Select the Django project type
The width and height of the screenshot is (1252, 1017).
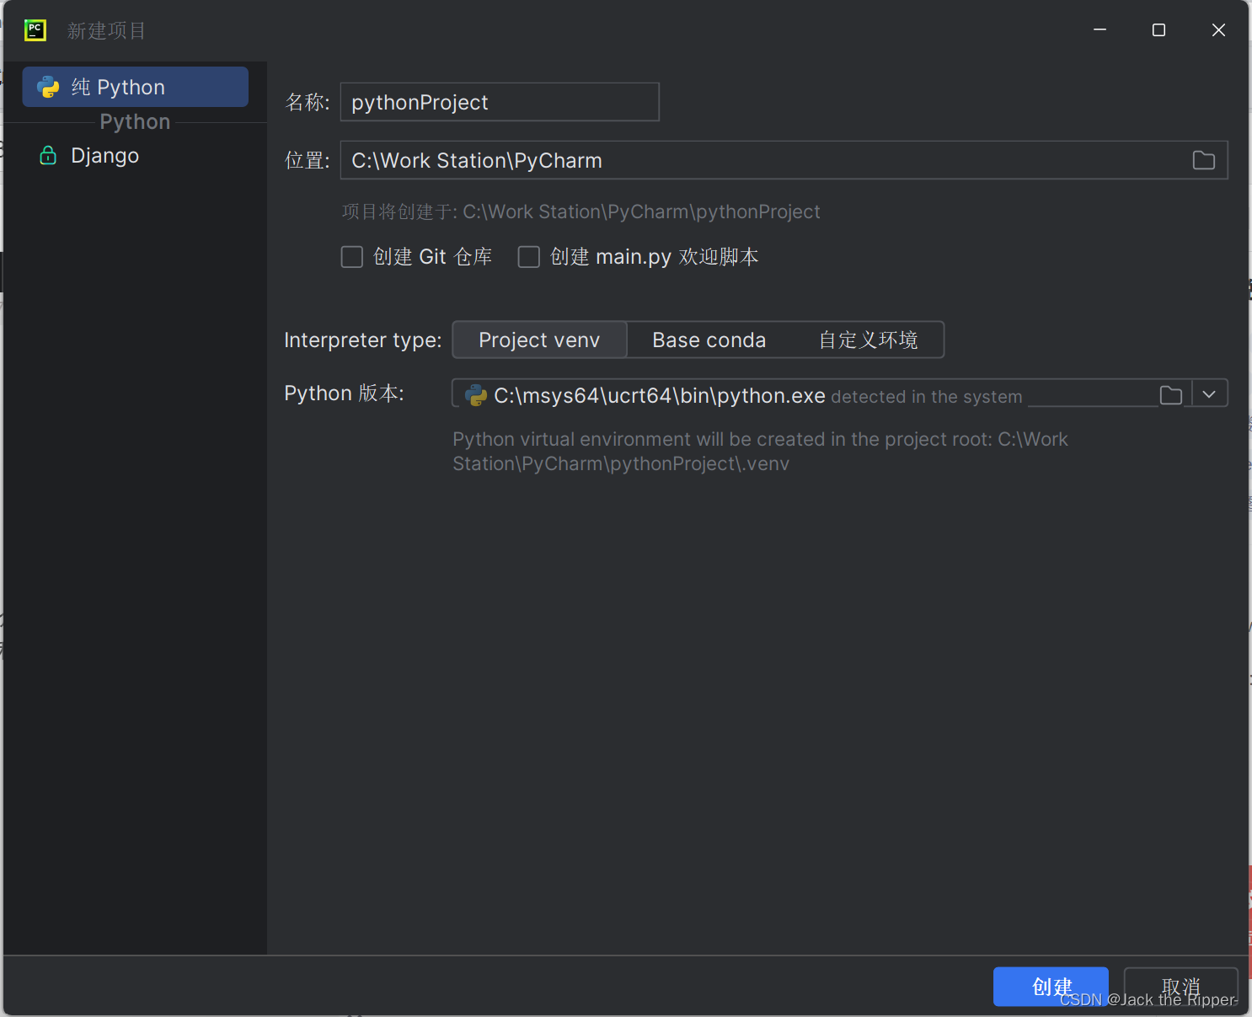tap(135, 156)
